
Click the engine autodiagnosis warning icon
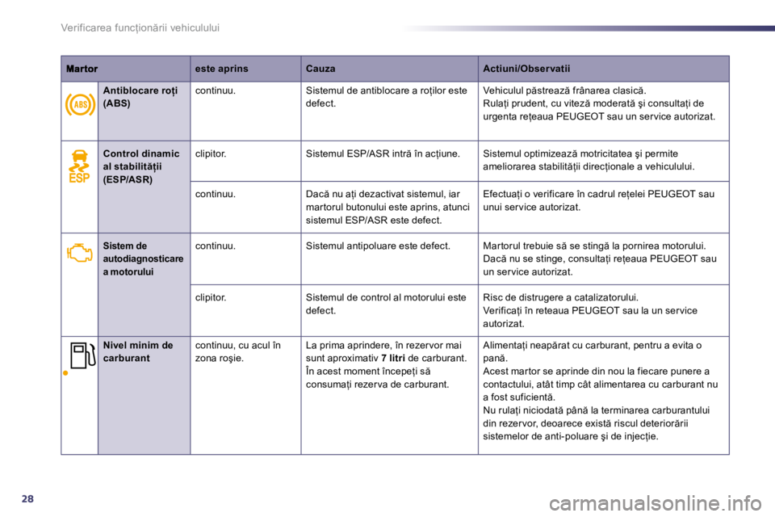pyautogui.click(x=80, y=253)
